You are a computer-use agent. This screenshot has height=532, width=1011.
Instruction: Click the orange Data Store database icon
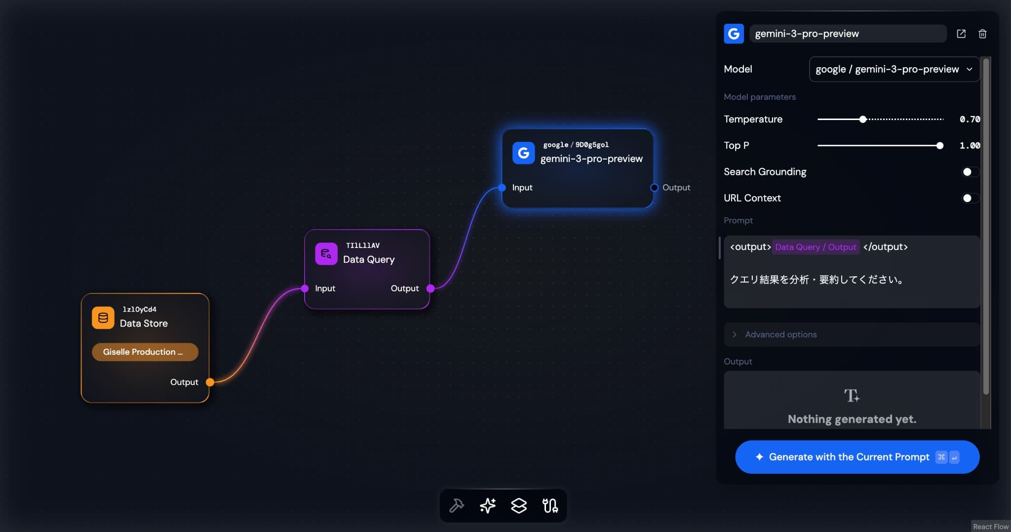coord(103,318)
